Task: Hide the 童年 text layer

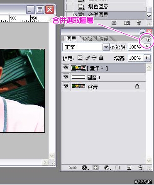Action: point(66,68)
